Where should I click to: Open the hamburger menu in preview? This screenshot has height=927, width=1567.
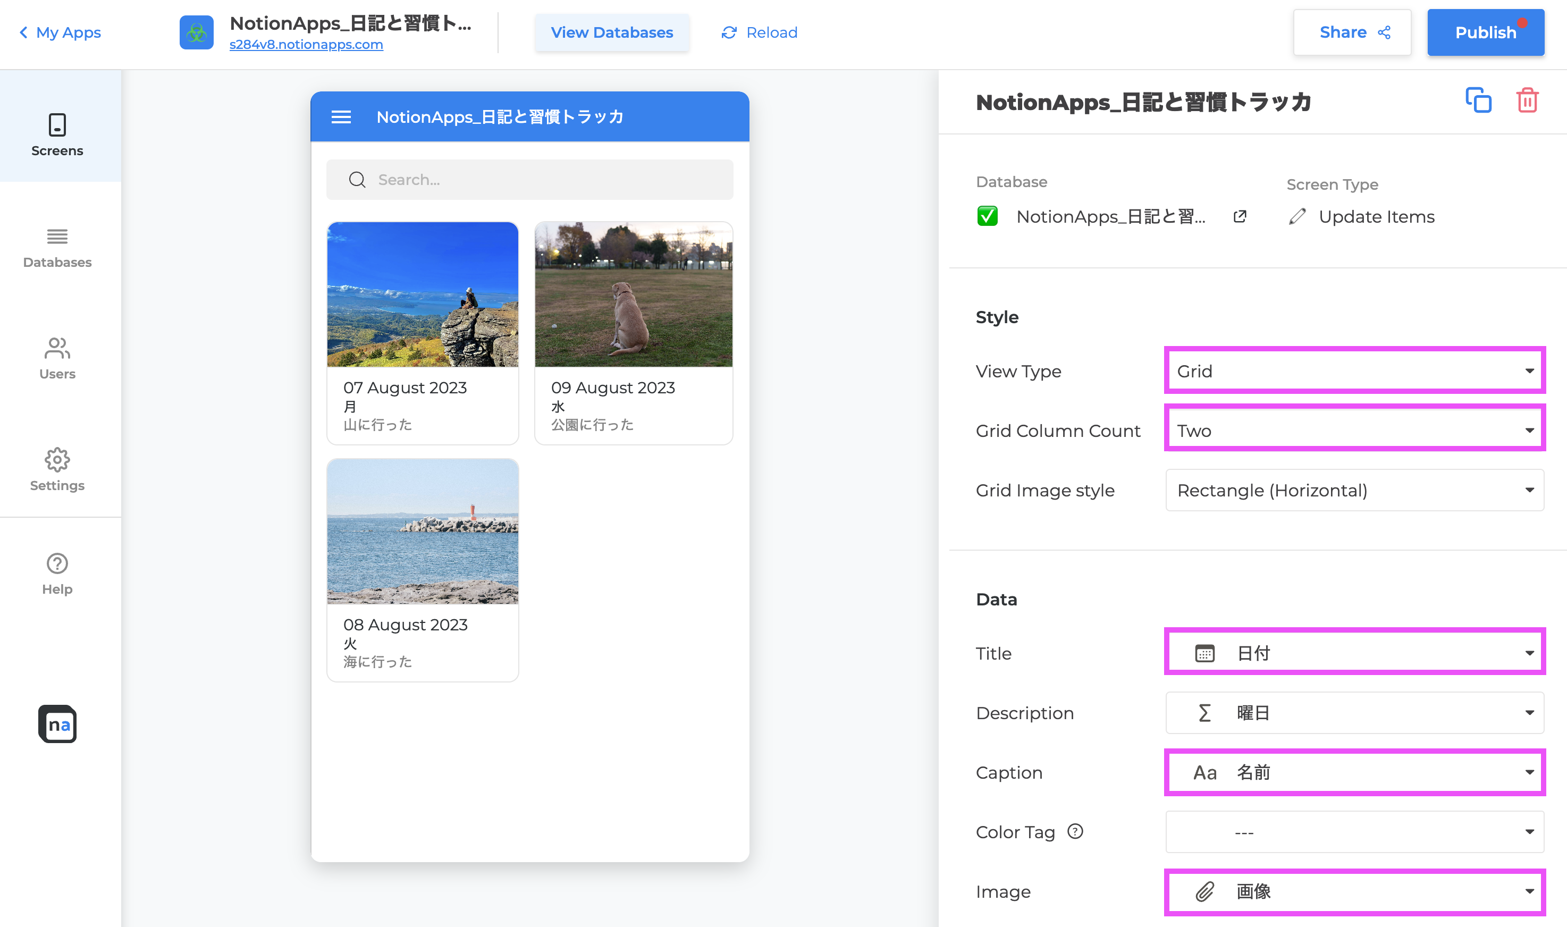click(x=341, y=117)
